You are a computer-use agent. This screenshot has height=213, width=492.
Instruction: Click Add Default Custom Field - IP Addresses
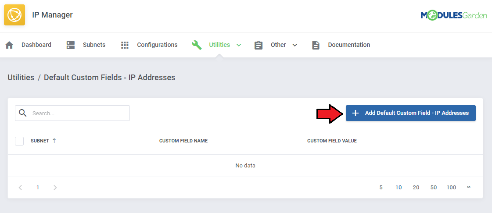click(411, 113)
